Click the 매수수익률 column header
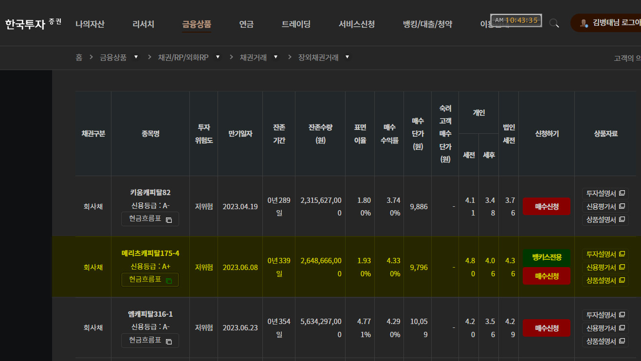The height and width of the screenshot is (361, 641). coord(389,134)
